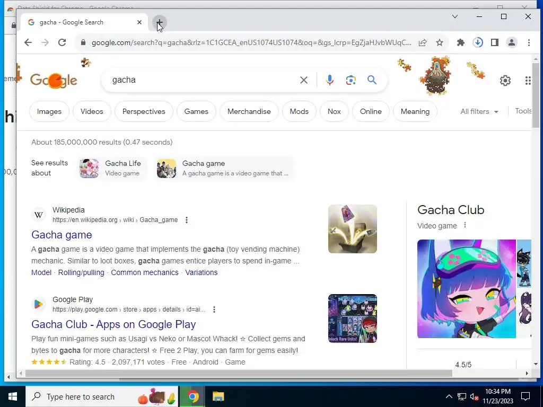Click the Gacha Club panel title
This screenshot has height=407, width=543.
tap(451, 210)
